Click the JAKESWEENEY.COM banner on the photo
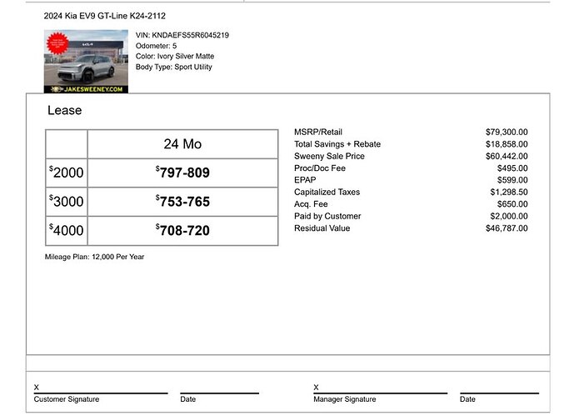 pyautogui.click(x=86, y=89)
